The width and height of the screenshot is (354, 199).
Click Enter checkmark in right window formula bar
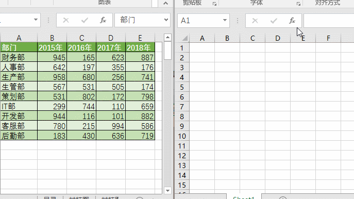coord(274,21)
